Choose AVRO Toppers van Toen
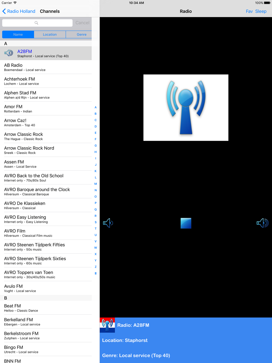This screenshot has width=272, height=363. click(x=46, y=274)
